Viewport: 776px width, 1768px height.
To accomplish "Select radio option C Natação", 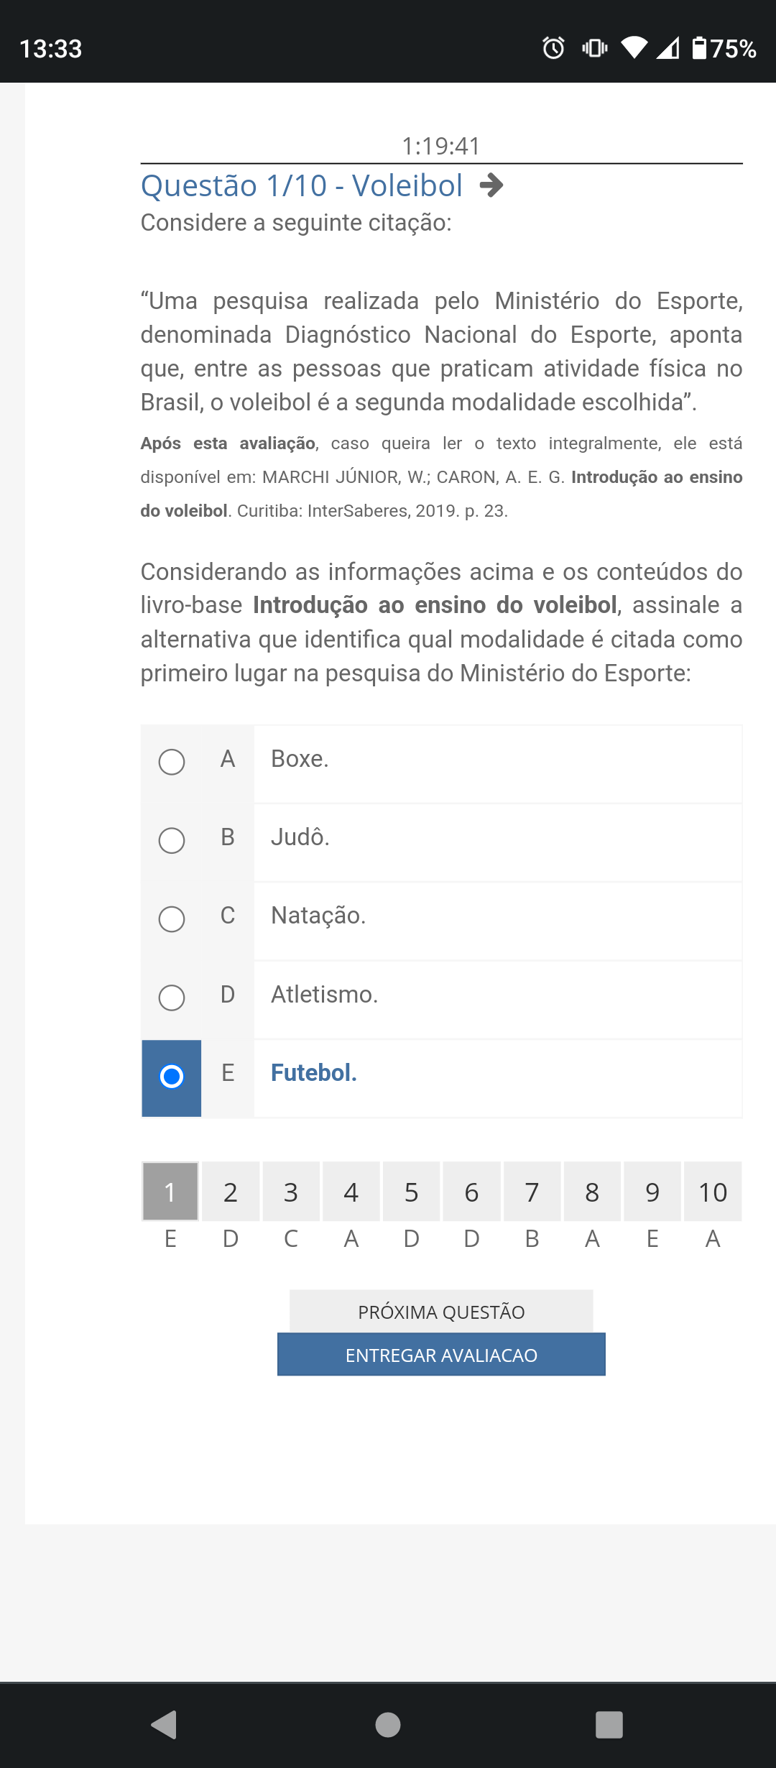I will 172,918.
